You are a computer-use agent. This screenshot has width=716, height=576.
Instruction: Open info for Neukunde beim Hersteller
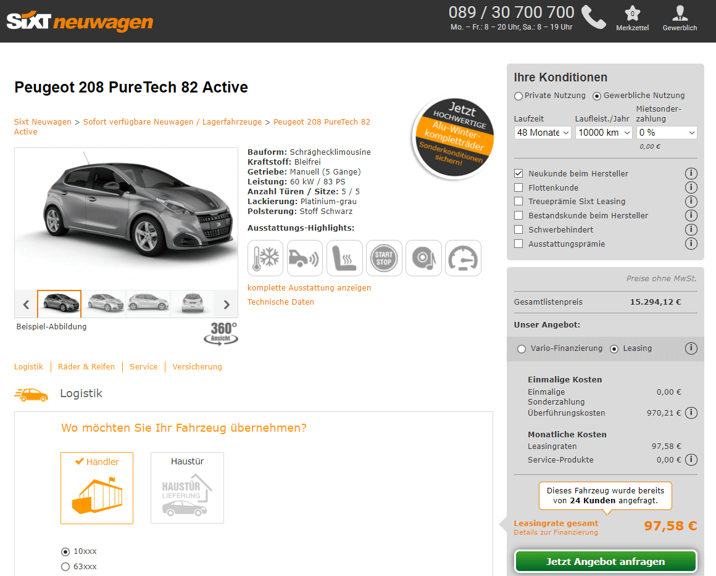[x=691, y=173]
